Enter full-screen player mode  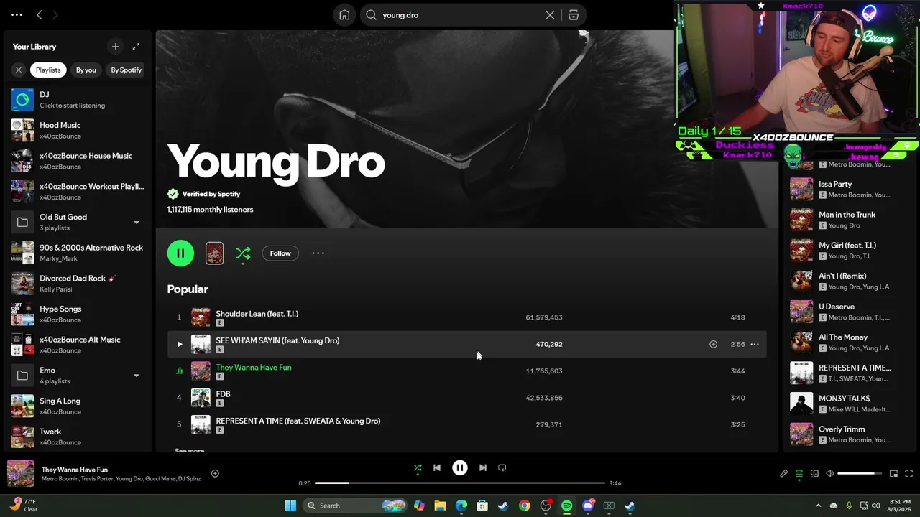[x=908, y=474]
